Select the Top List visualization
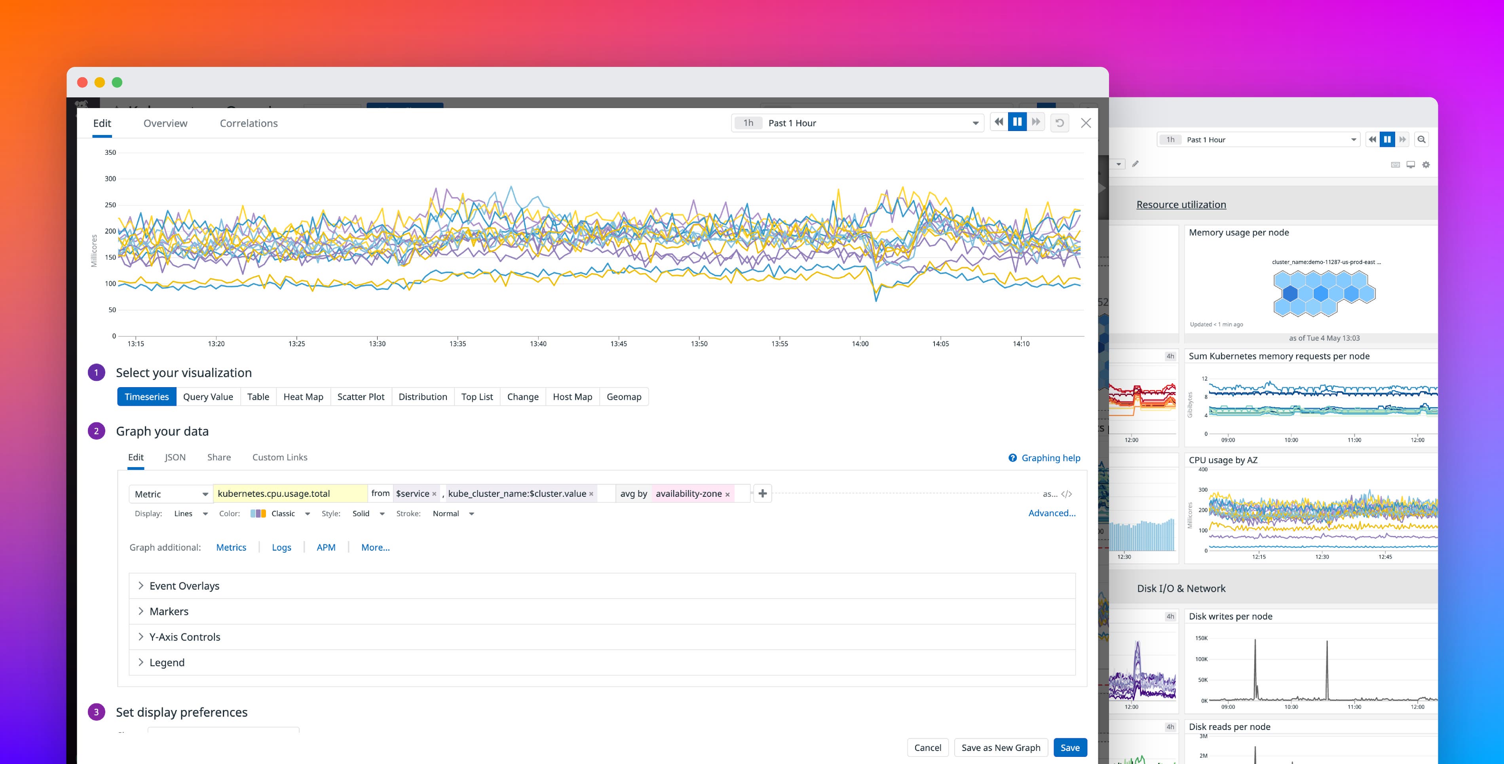The image size is (1504, 764). click(477, 397)
